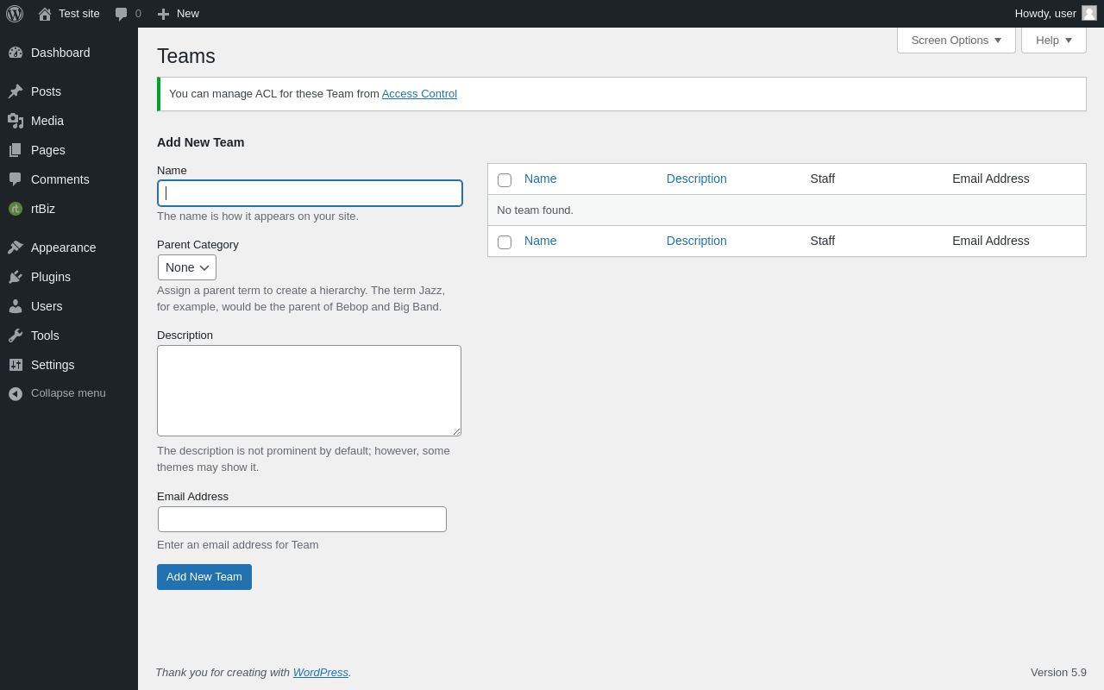Click the WordPress logo icon

[x=15, y=14]
